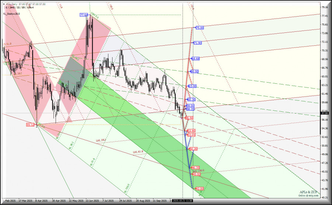Click the 20 Aug 2025 date label
Image resolution: width=332 pixels, height=205 pixels.
pyautogui.click(x=143, y=201)
